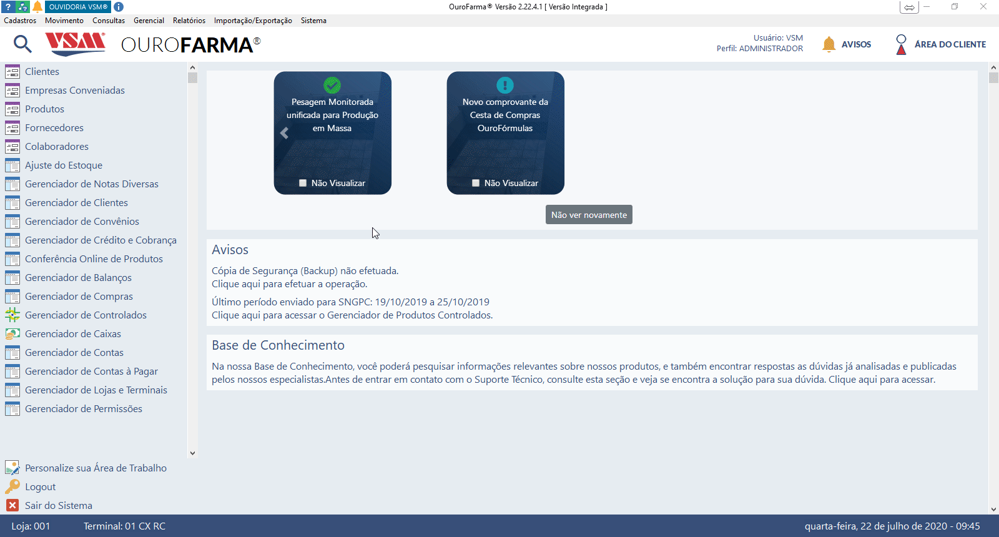Click the Ajuste do Estoque icon
This screenshot has width=999, height=537.
pyautogui.click(x=12, y=165)
